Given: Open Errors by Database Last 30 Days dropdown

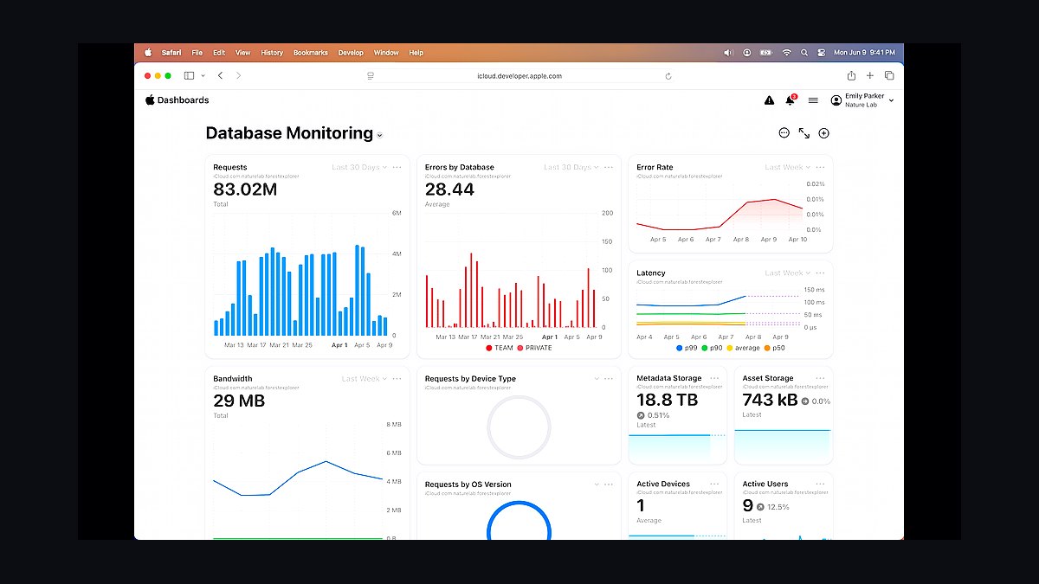Looking at the screenshot, I should pyautogui.click(x=571, y=167).
